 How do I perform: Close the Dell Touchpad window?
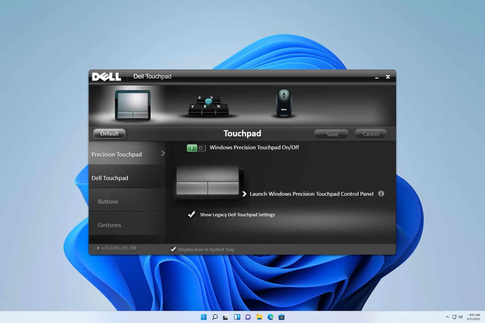(x=388, y=77)
